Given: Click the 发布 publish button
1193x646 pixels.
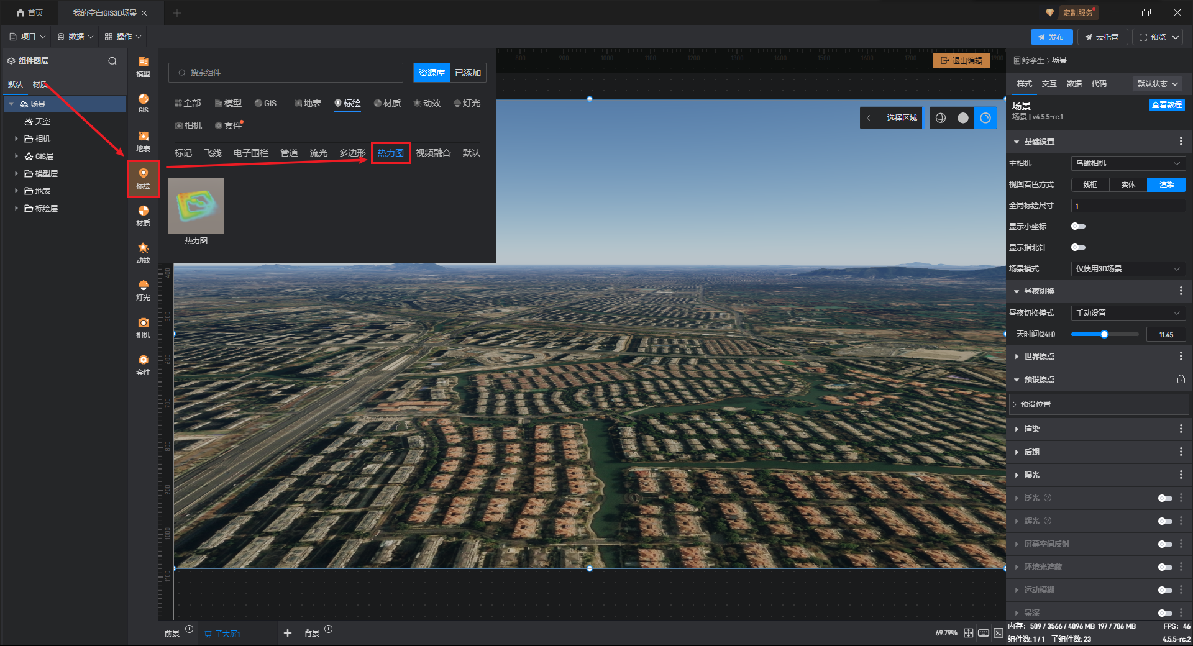Looking at the screenshot, I should tap(1051, 37).
